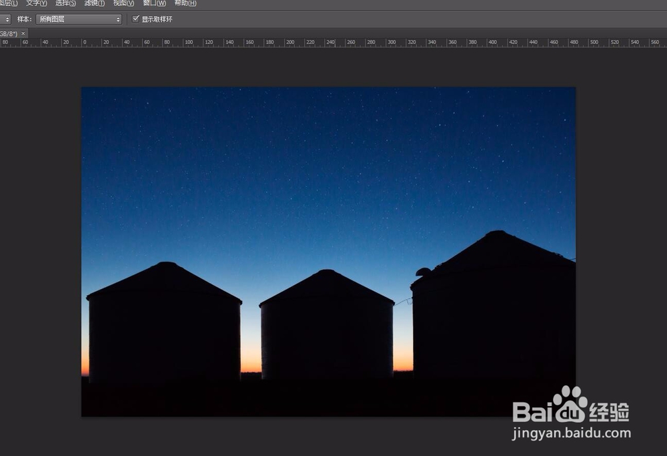The width and height of the screenshot is (667, 456).
Task: Close the open document tab
Action: pyautogui.click(x=23, y=33)
